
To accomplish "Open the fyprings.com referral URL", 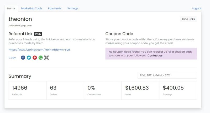I will pos(39,50).
